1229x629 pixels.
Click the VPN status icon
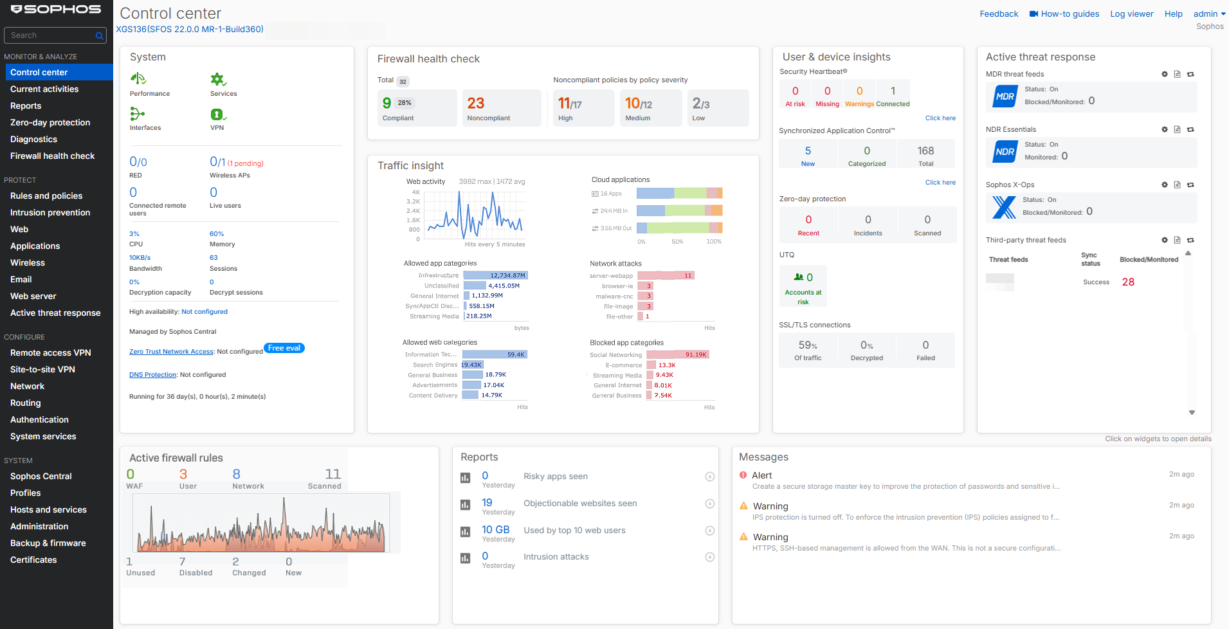click(x=218, y=114)
